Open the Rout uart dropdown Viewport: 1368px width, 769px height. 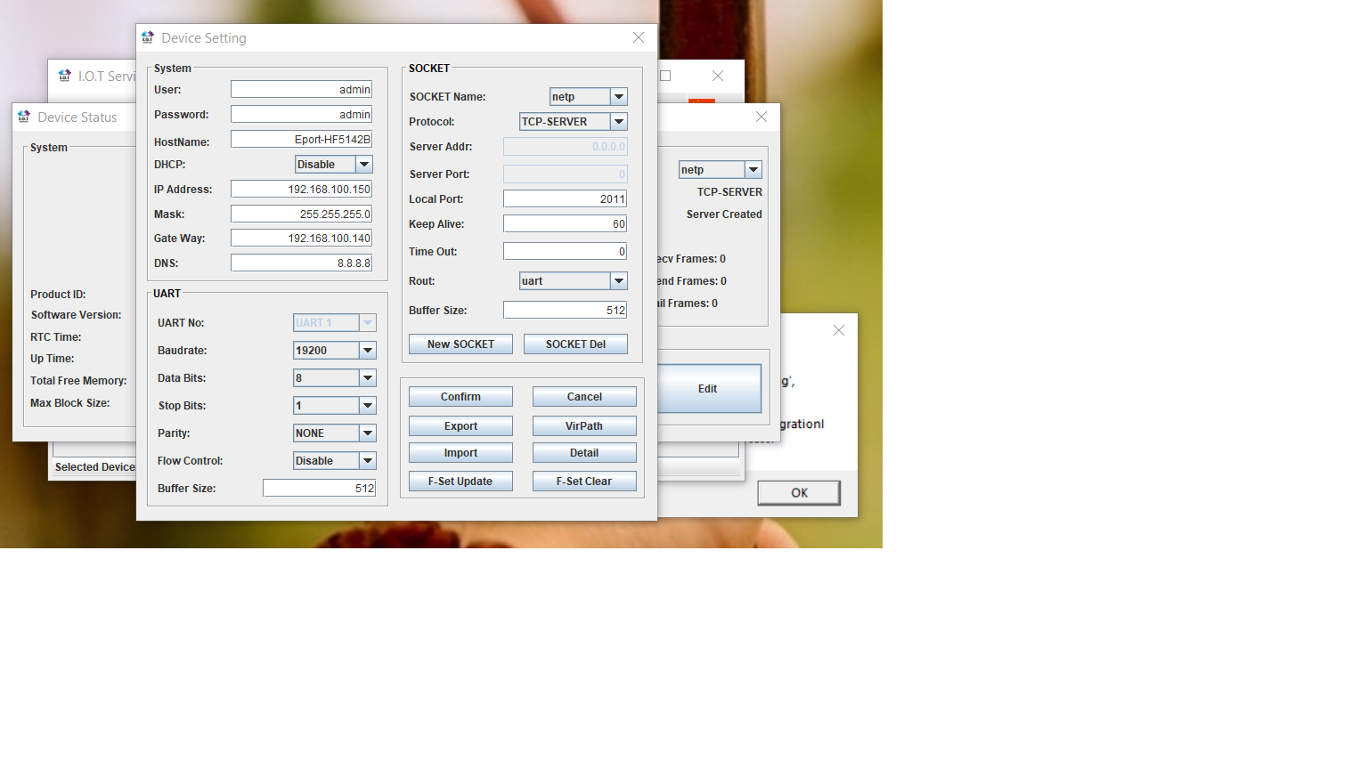tap(618, 281)
